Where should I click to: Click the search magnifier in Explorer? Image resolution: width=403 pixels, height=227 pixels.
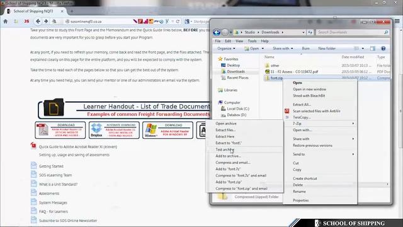[386, 32]
